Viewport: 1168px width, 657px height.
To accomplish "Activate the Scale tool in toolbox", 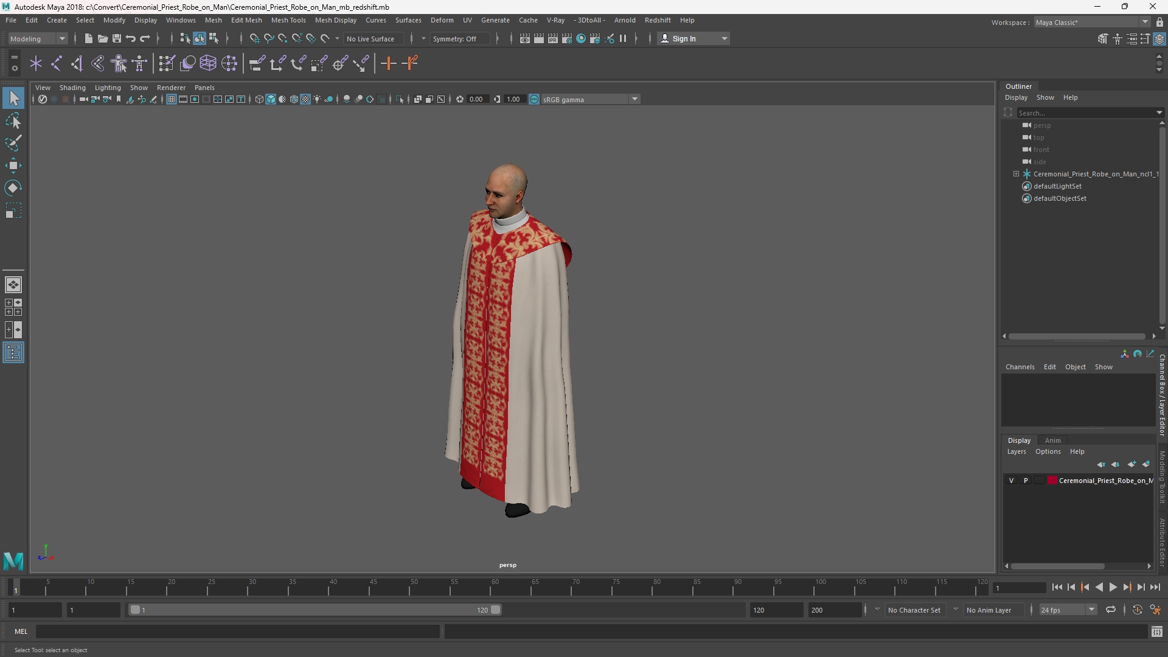I will (x=13, y=210).
